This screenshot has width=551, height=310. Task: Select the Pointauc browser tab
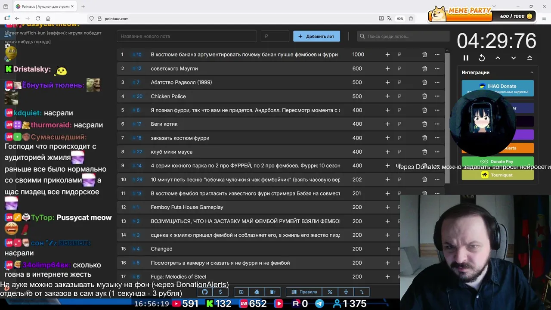click(x=44, y=6)
